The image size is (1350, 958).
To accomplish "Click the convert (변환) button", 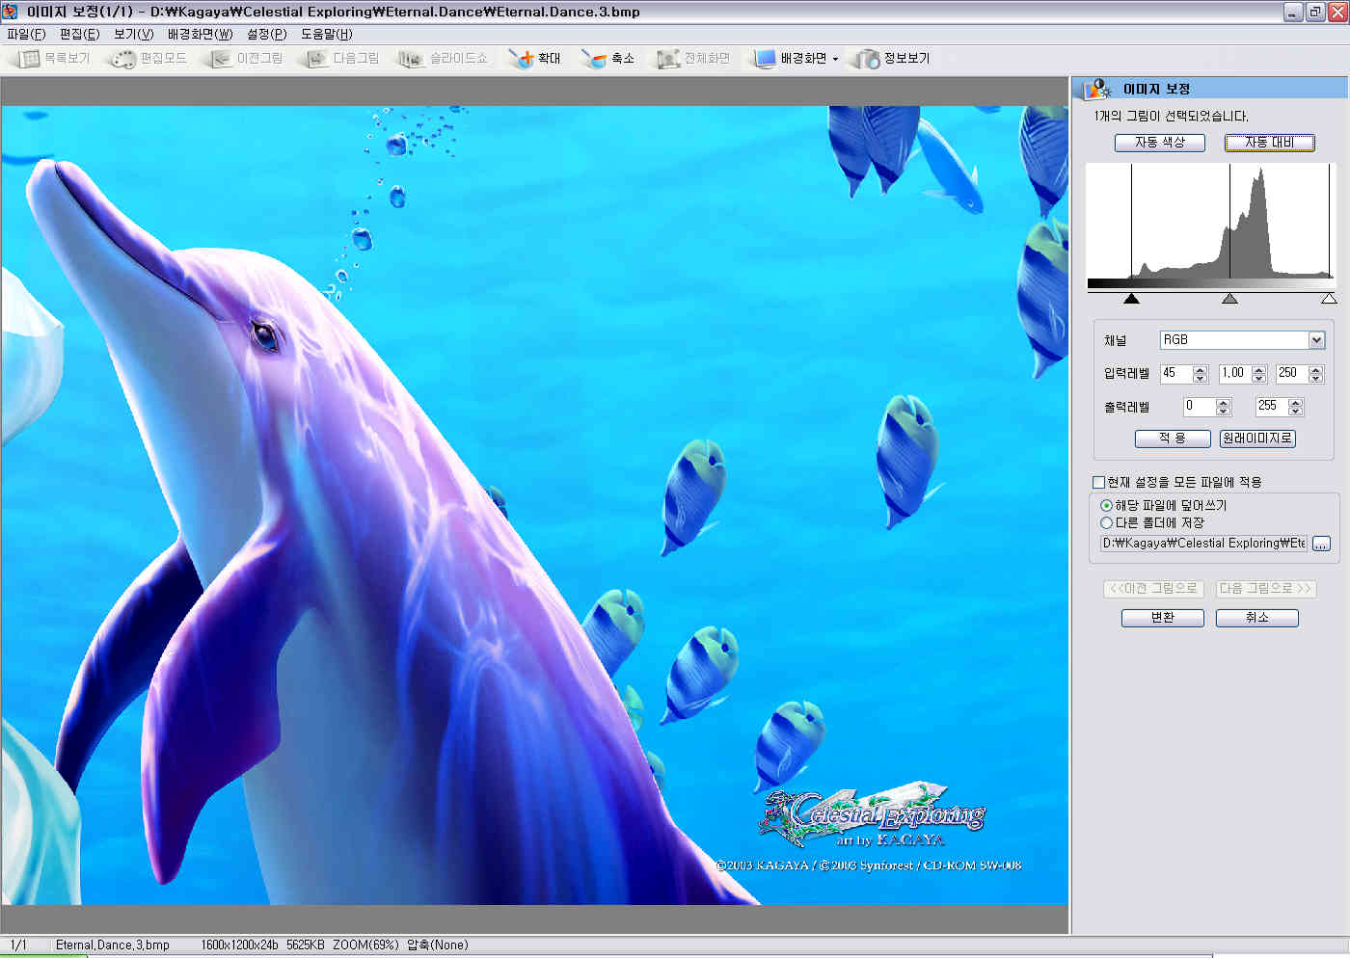I will coord(1162,618).
